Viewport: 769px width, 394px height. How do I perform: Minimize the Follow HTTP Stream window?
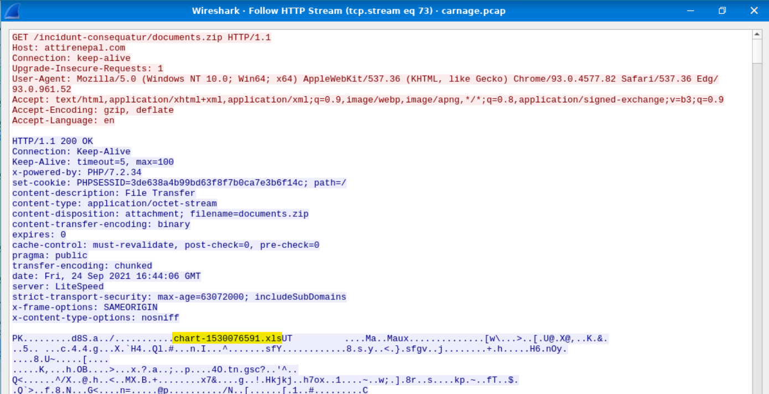tap(689, 11)
